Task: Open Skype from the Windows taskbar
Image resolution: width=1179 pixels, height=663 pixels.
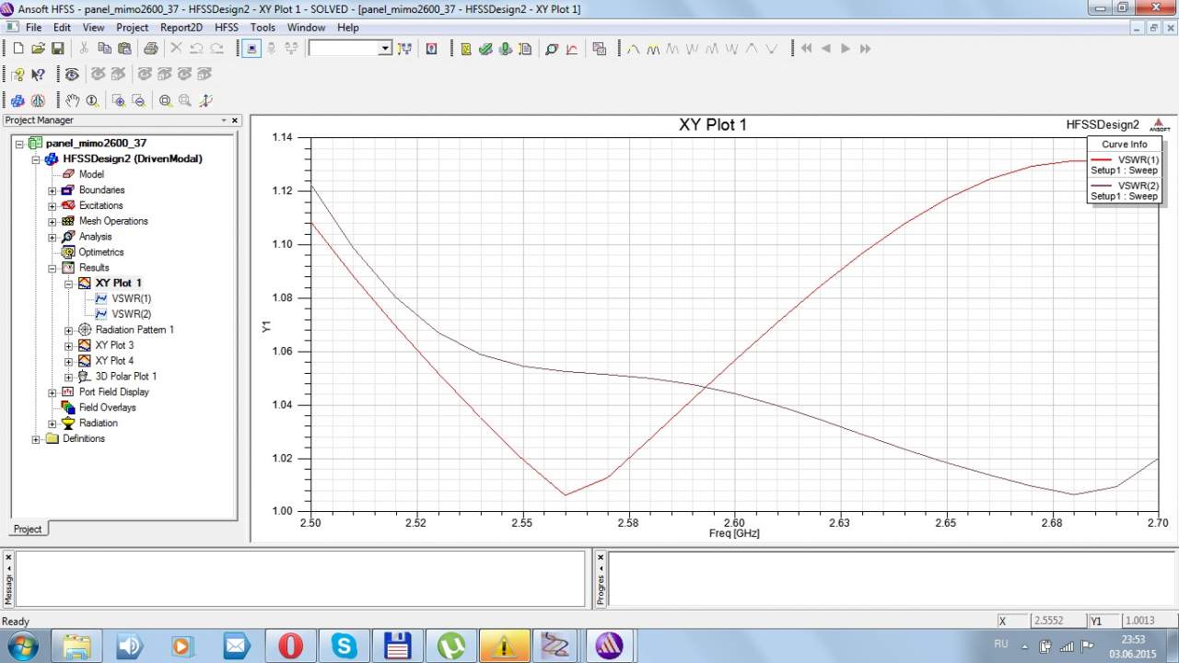Action: 344,646
